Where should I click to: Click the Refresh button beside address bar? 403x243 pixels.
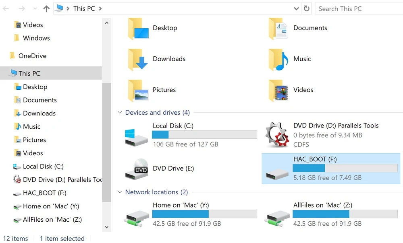tap(307, 8)
